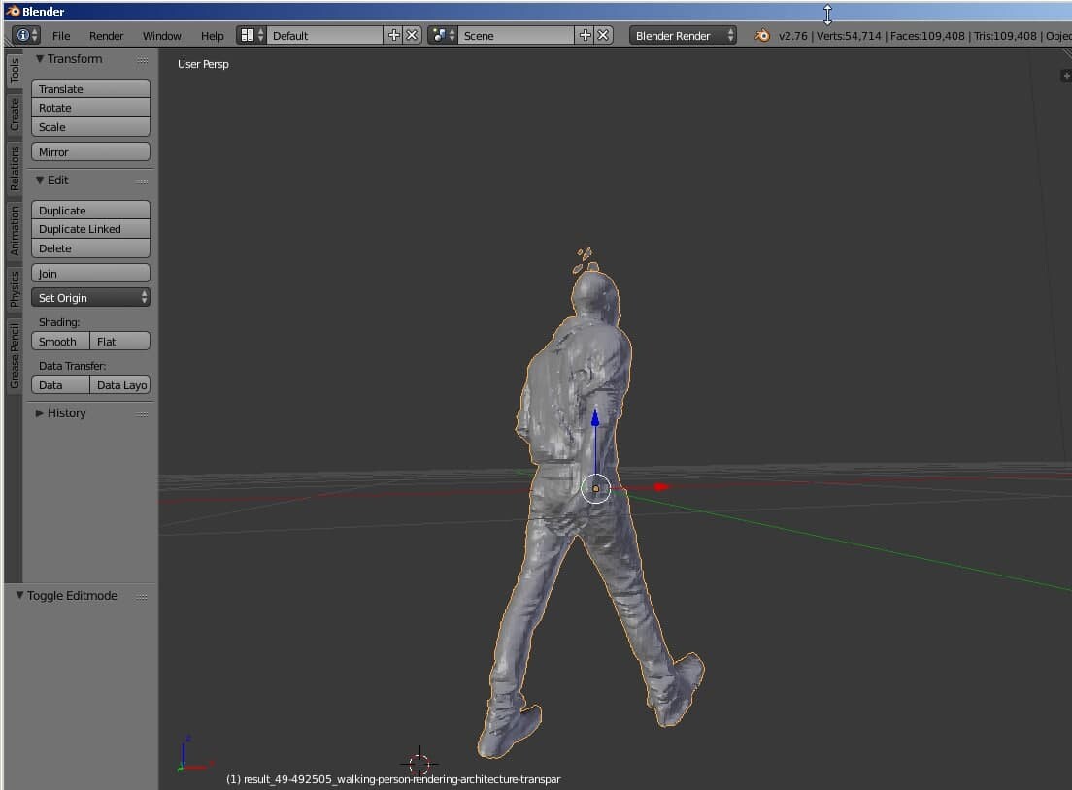This screenshot has height=790, width=1072.
Task: Delete the active Scene with X icon
Action: pyautogui.click(x=603, y=36)
